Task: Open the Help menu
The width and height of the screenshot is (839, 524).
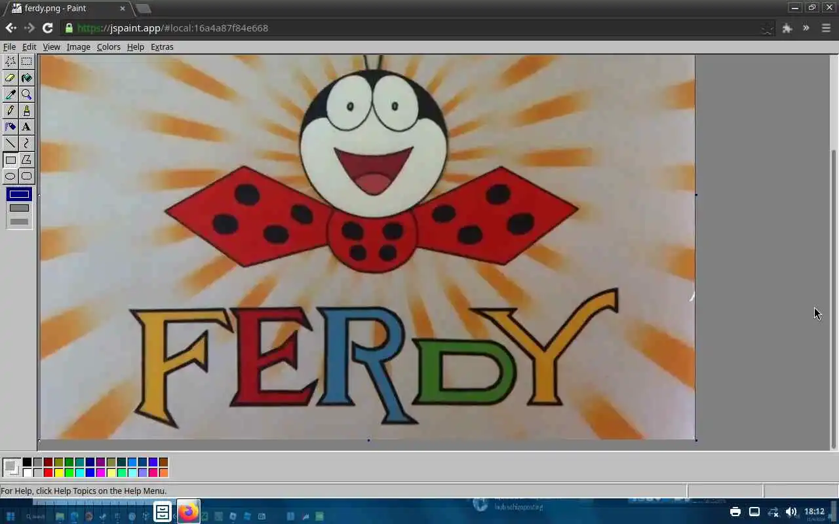Action: click(x=135, y=47)
